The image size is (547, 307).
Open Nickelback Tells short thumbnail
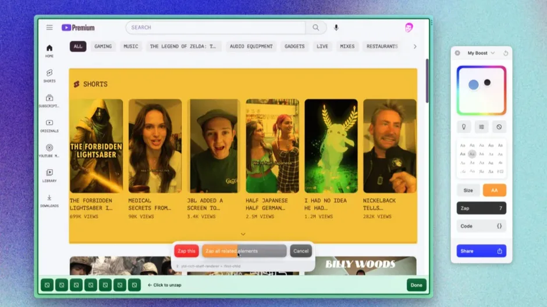tap(390, 146)
